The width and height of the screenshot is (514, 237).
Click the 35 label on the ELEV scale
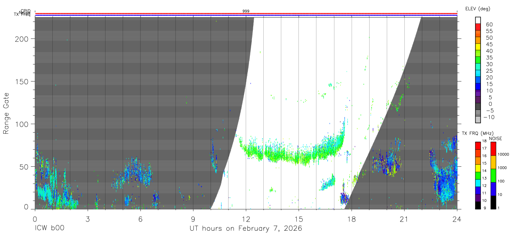point(489,58)
